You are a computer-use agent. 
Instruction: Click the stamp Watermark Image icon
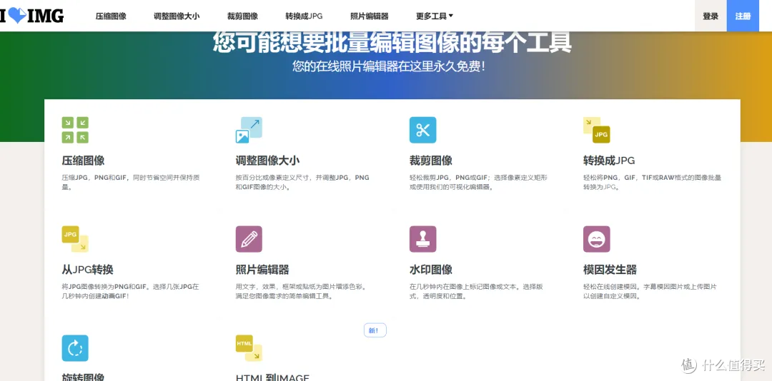[x=422, y=239]
